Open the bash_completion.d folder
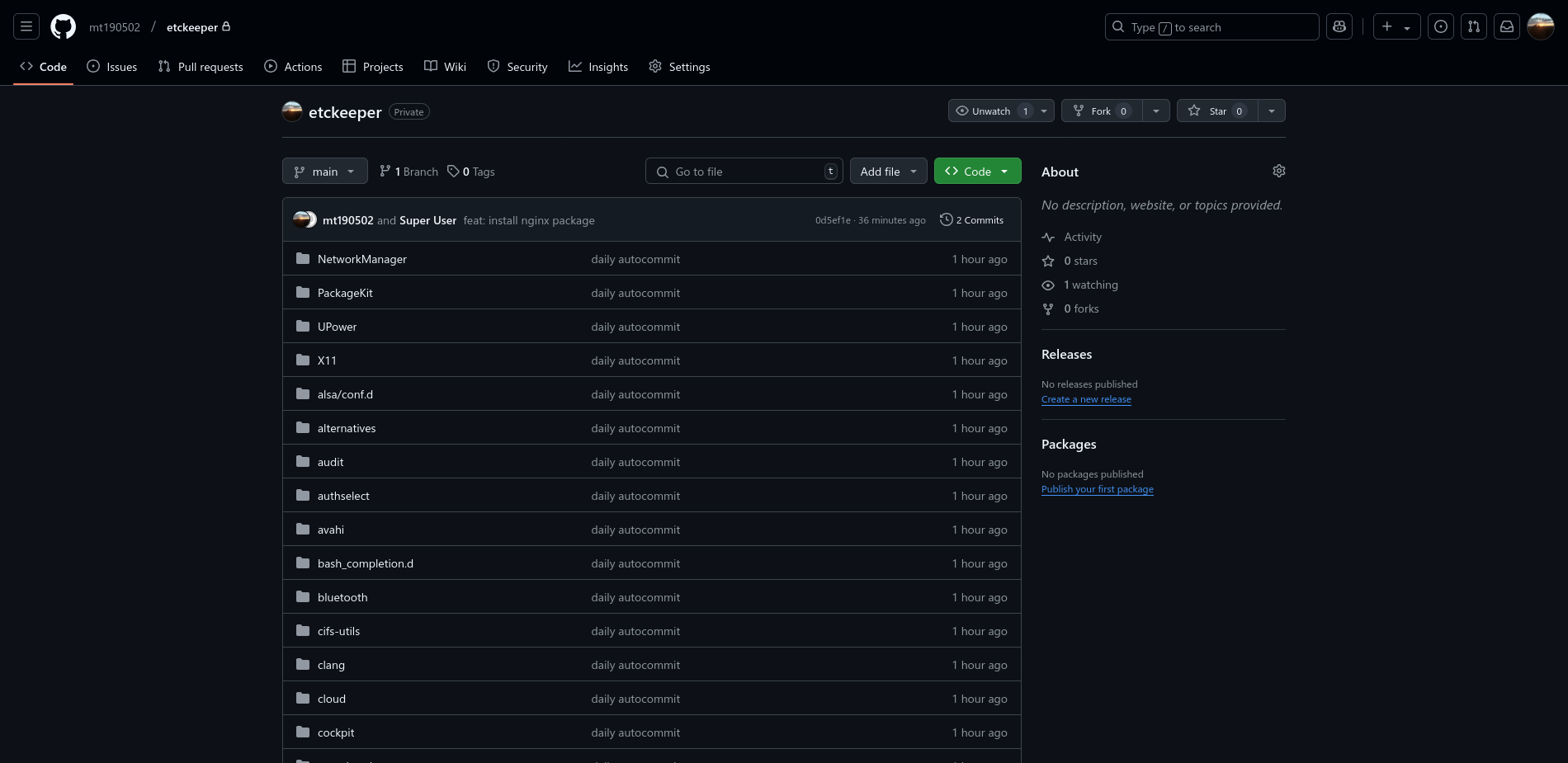This screenshot has width=1568, height=763. tap(366, 563)
